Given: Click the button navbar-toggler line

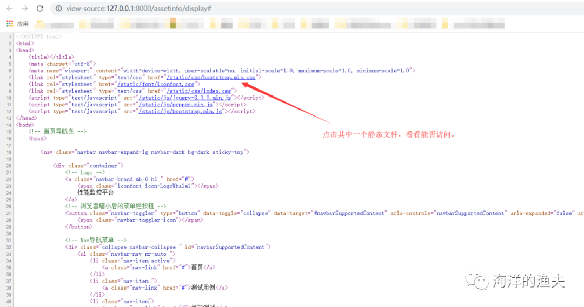Looking at the screenshot, I should click(324, 213).
